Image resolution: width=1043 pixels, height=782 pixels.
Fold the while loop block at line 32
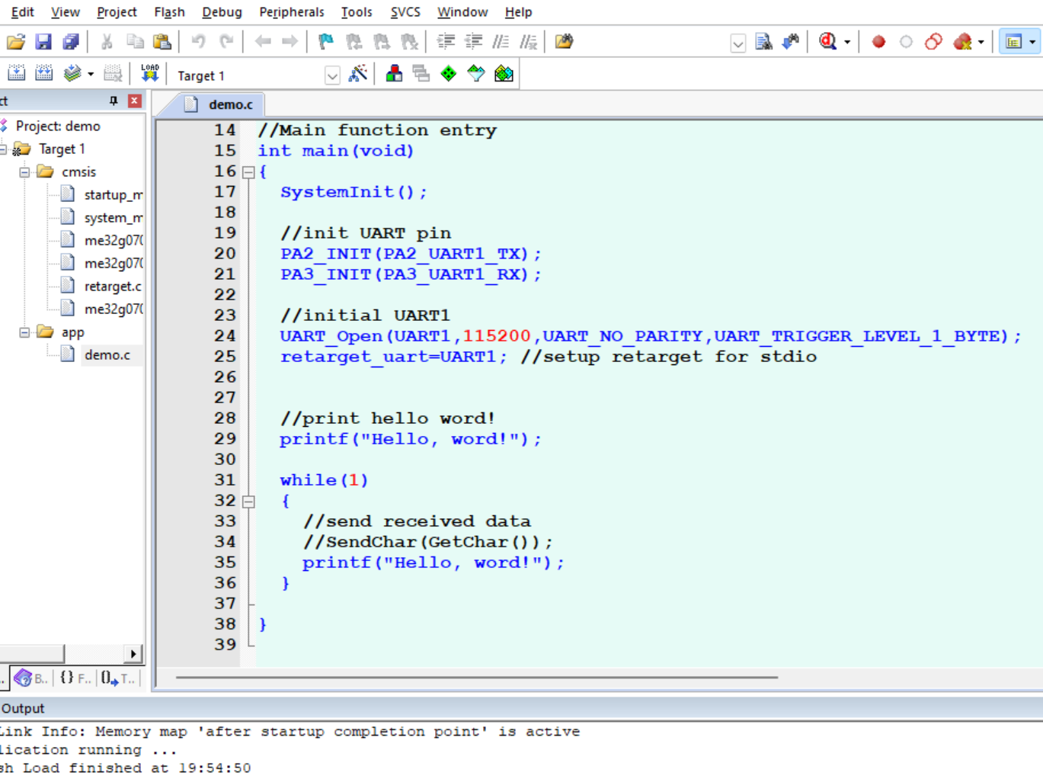click(x=248, y=502)
